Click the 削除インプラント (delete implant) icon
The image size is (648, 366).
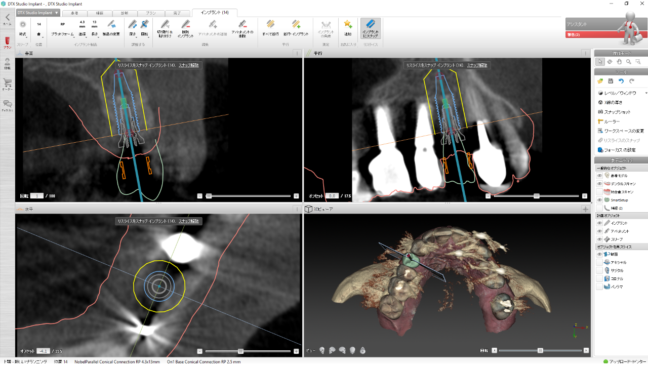point(185,24)
